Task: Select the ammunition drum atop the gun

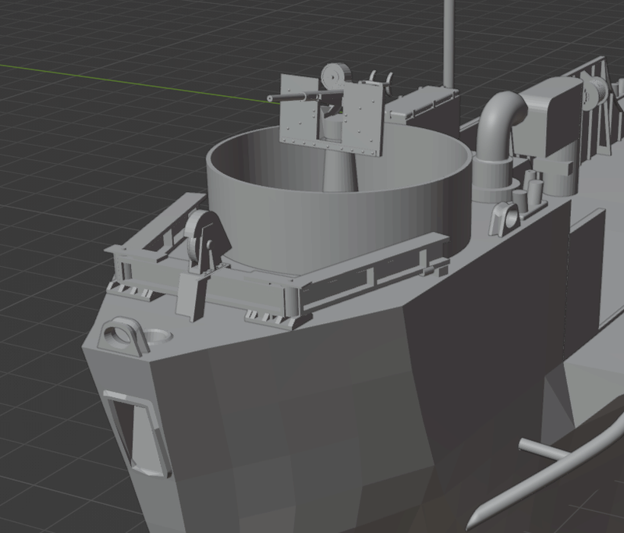Action: click(x=335, y=76)
